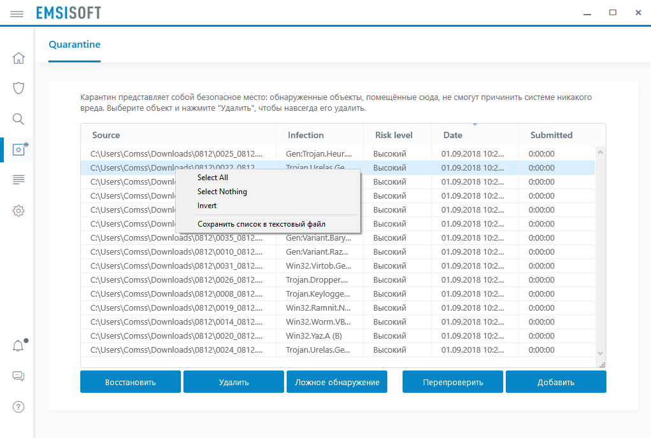Select row with 0019_0812 file
This screenshot has height=438, width=651.
tap(338, 308)
